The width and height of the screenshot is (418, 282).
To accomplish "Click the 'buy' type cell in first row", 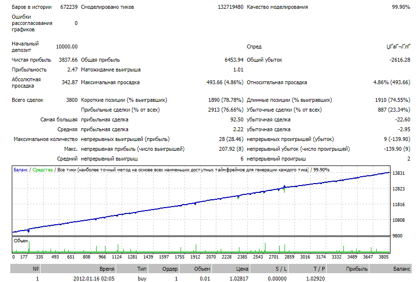I will pyautogui.click(x=142, y=279).
